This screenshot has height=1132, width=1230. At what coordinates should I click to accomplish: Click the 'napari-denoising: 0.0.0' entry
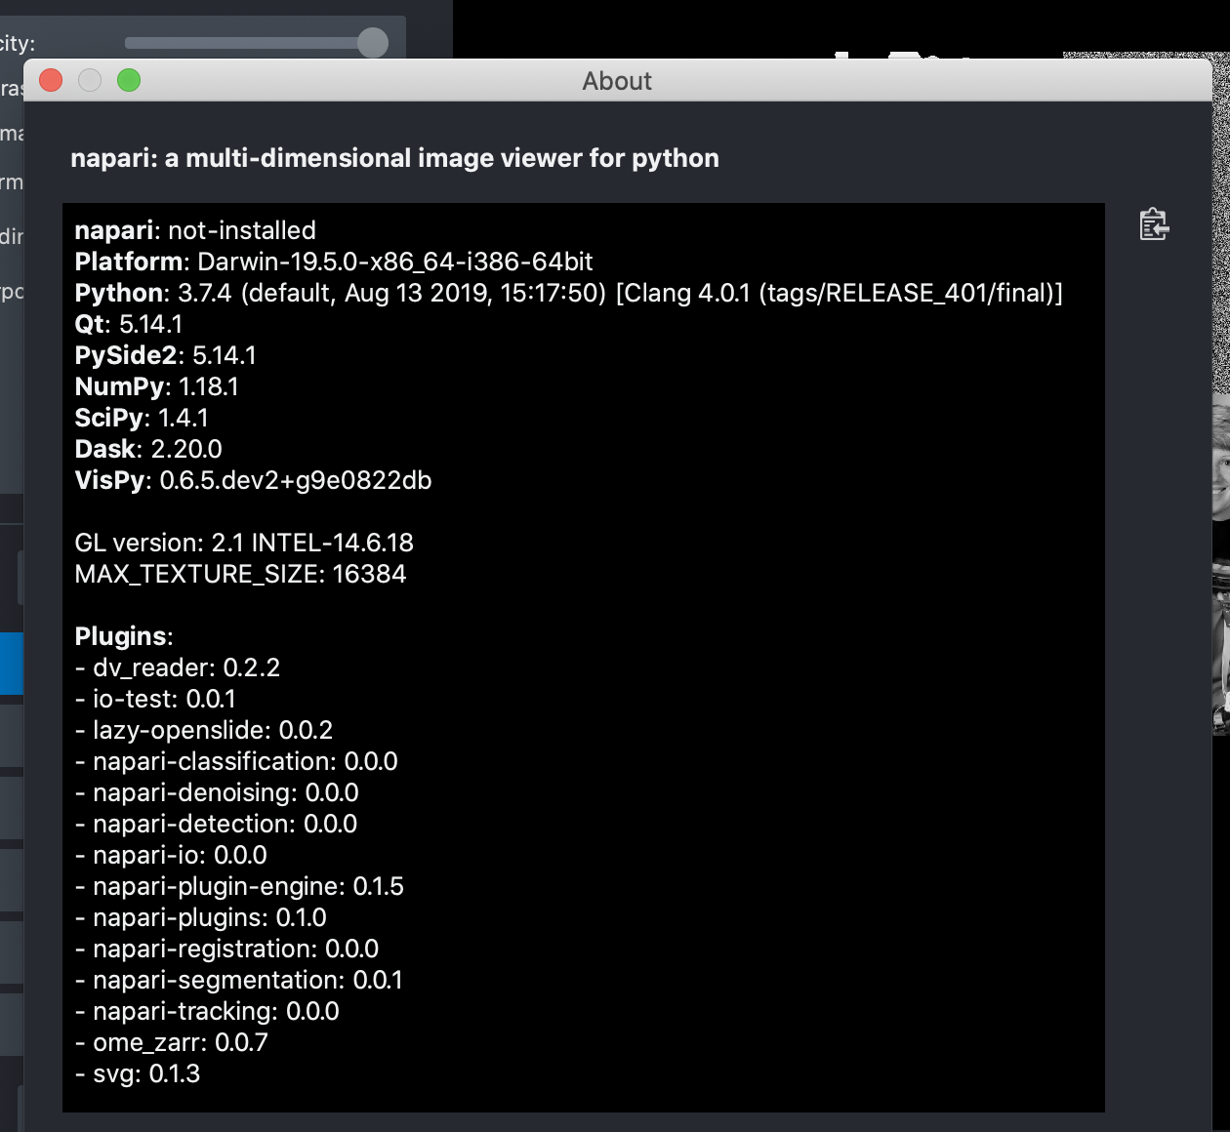pyautogui.click(x=217, y=792)
